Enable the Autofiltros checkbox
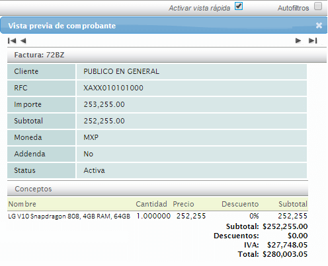Viewport: 328px width, 266px height. click(x=318, y=6)
